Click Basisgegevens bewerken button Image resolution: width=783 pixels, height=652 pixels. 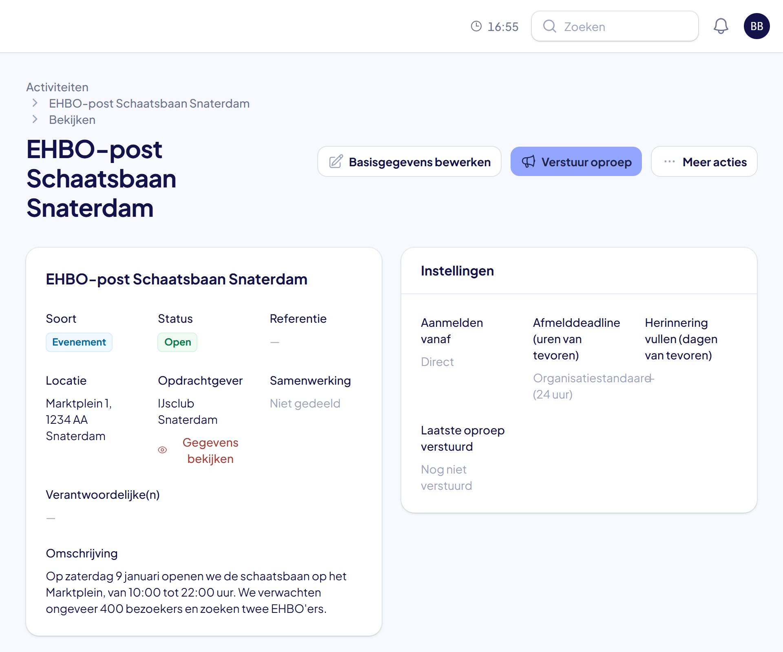coord(409,162)
